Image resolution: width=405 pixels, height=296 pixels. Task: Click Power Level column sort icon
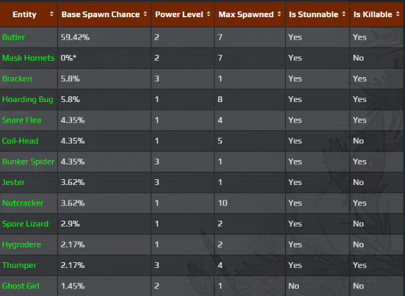click(x=208, y=14)
